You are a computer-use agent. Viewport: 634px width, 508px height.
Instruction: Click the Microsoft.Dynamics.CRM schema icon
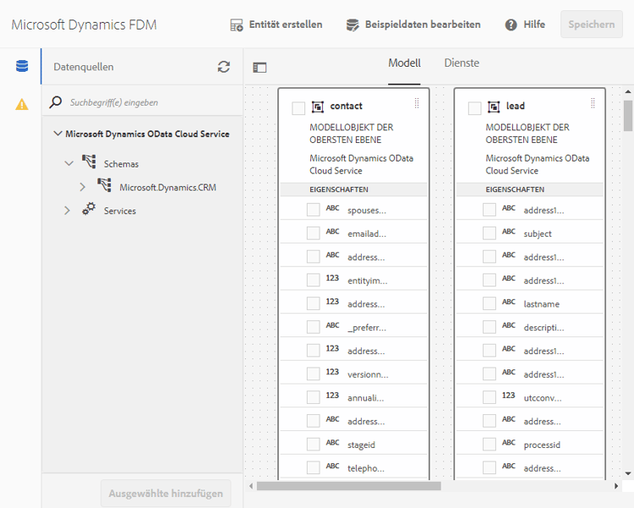(x=104, y=185)
